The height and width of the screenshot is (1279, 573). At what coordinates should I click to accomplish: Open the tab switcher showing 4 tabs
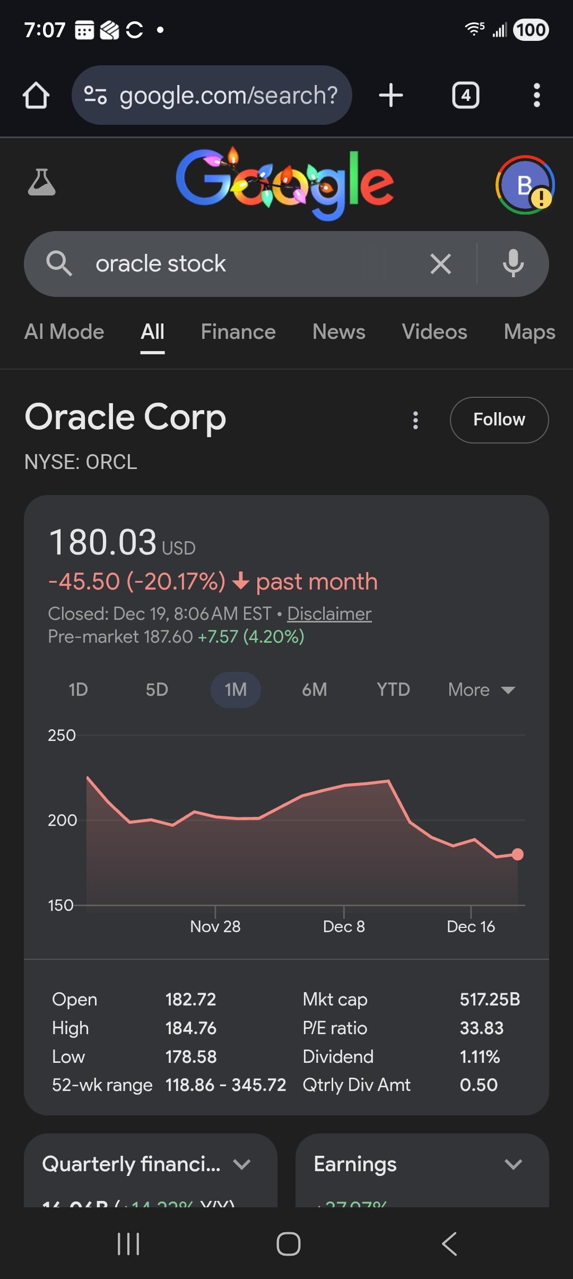click(465, 96)
